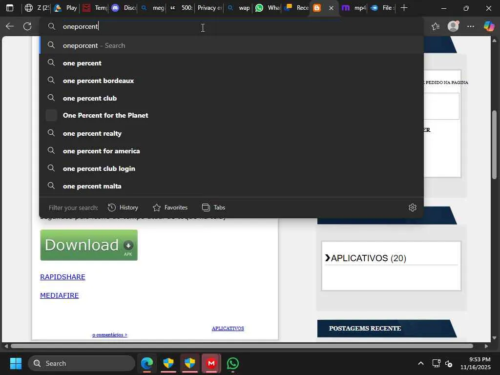Screen dimensions: 500x375
Task: Open the MEDIAFIRE link
Action: coord(59,295)
